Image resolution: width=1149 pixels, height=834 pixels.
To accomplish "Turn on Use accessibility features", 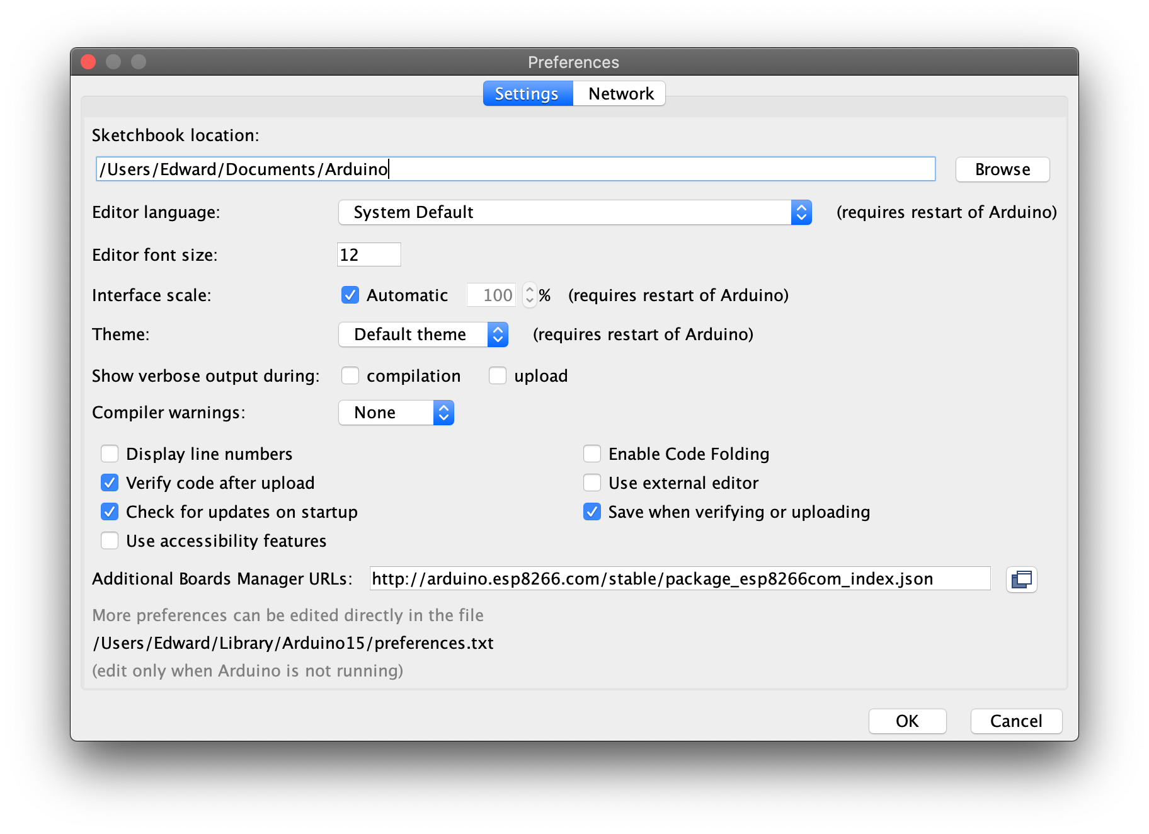I will pyautogui.click(x=110, y=540).
